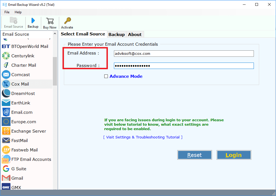The image size is (276, 196).
Task: Select the Comcast envelope icon
Action: tap(6, 74)
